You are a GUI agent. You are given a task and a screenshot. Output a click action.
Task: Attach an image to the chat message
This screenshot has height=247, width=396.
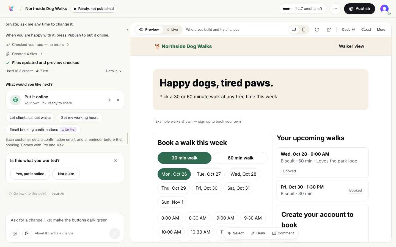pyautogui.click(x=15, y=234)
